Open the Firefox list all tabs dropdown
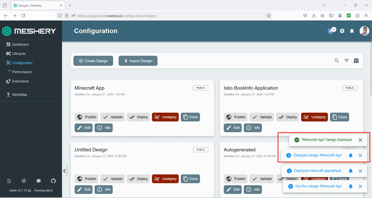Image resolution: width=372 pixels, height=198 pixels. click(x=324, y=5)
